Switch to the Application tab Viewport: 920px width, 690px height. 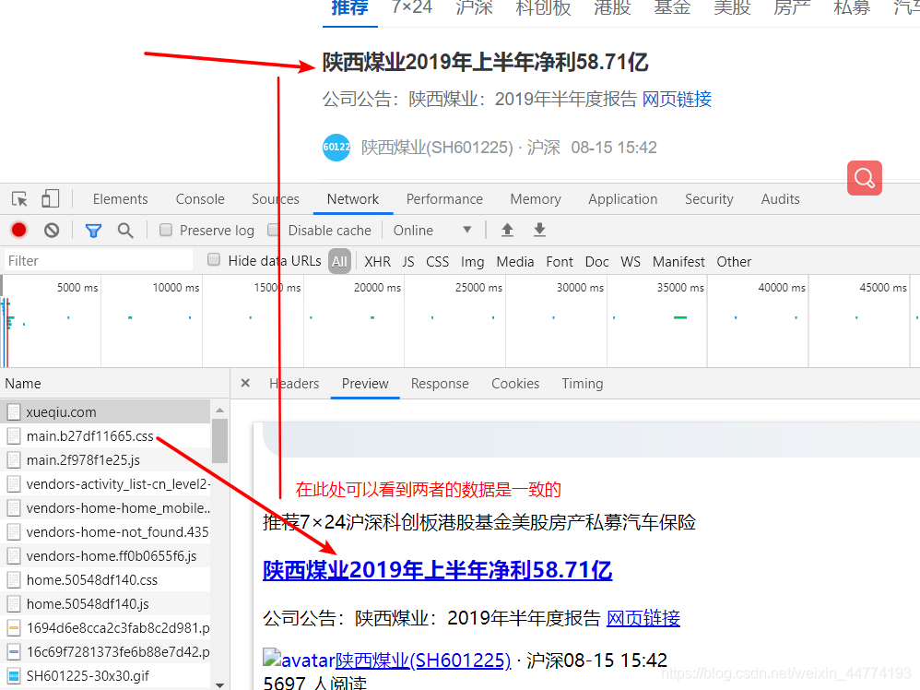(x=622, y=199)
